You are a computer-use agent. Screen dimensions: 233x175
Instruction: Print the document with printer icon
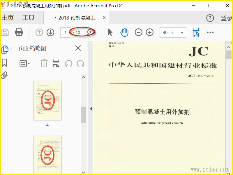tap(19, 32)
